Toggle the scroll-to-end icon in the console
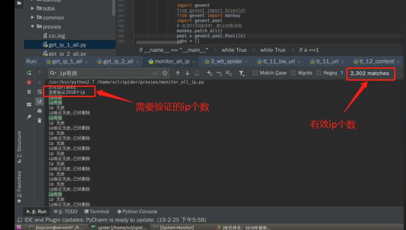 [39, 101]
